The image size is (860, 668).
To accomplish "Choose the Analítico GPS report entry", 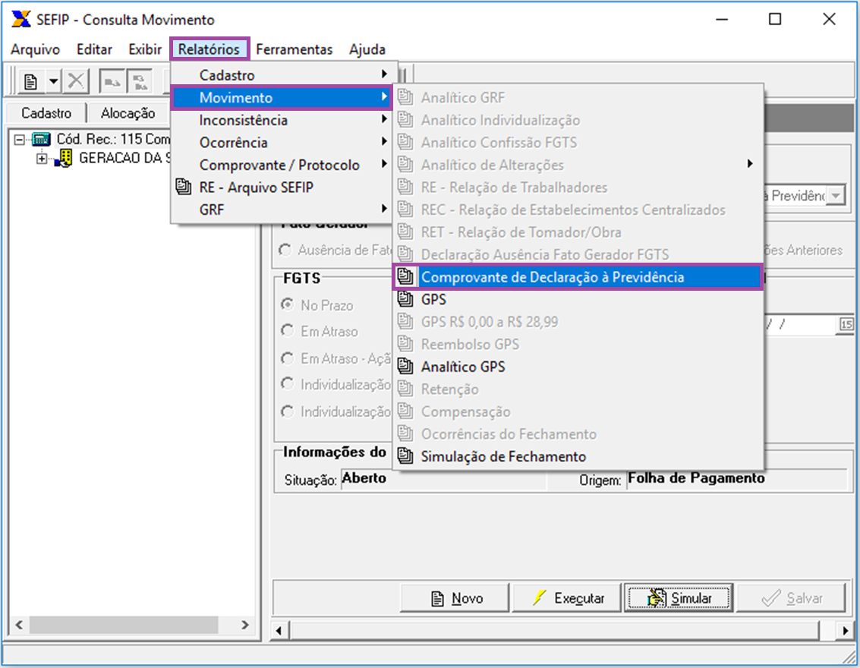I will pyautogui.click(x=578, y=367).
